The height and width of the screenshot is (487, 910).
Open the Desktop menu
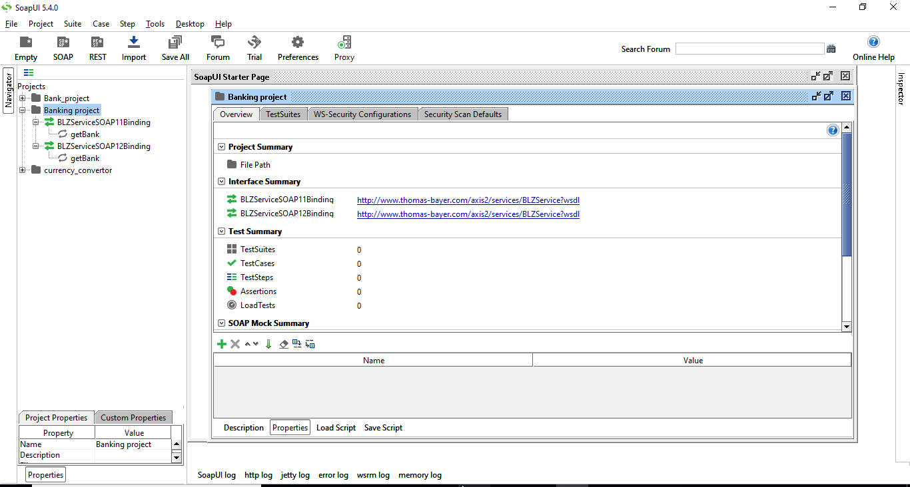click(x=189, y=23)
